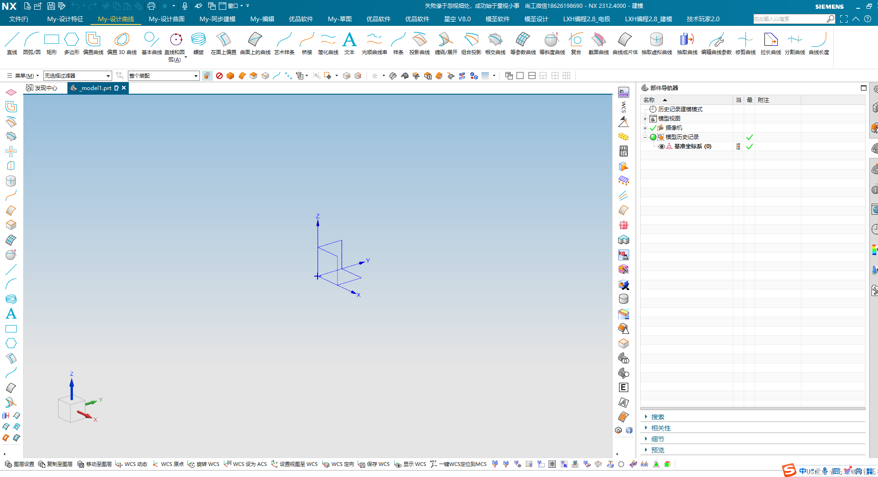The image size is (878, 477).
Task: Open the 投影曲线 project curve tool
Action: click(420, 43)
